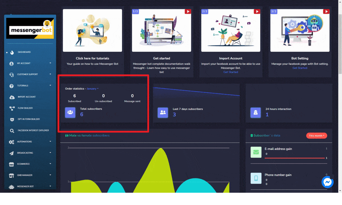Open the tutorials card illustration
Image resolution: width=342 pixels, height=205 pixels.
(x=92, y=30)
